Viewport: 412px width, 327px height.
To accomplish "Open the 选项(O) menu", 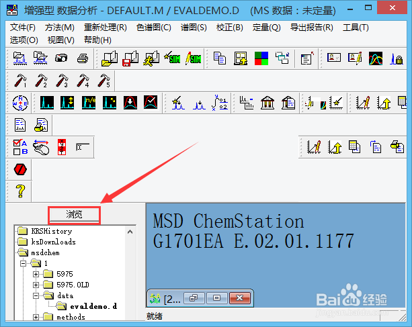I will pos(24,40).
